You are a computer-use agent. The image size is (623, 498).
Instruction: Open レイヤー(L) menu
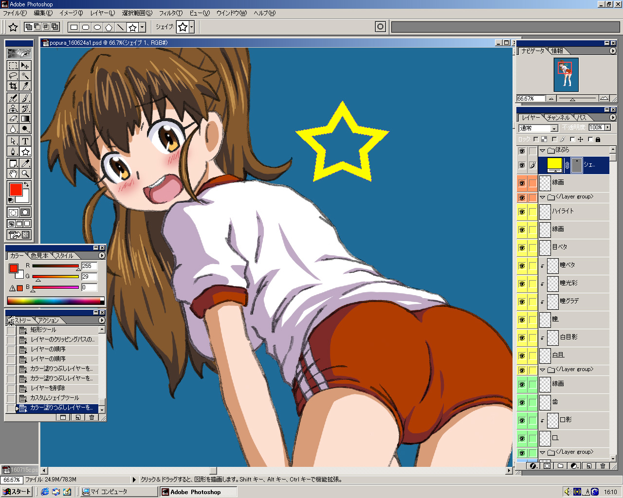click(102, 13)
